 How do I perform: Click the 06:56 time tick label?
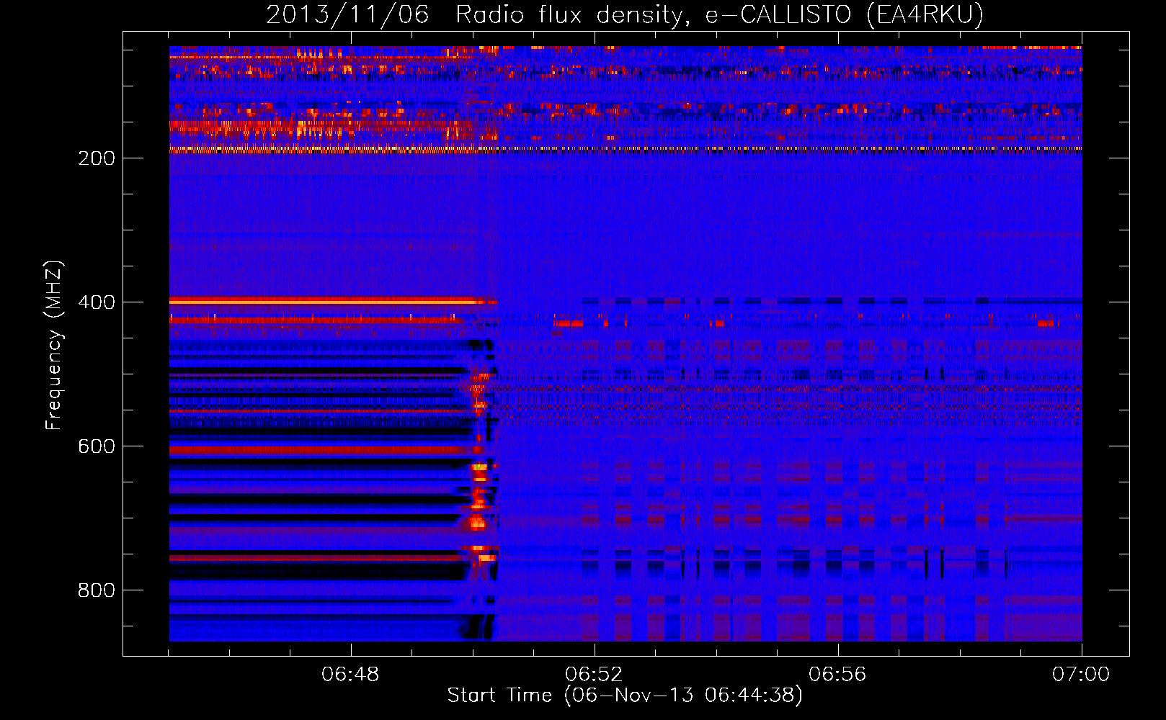pos(837,675)
